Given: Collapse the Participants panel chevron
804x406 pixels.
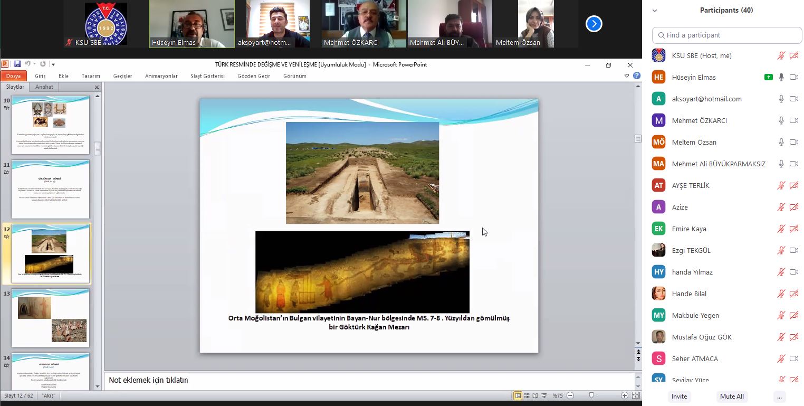Looking at the screenshot, I should point(655,10).
